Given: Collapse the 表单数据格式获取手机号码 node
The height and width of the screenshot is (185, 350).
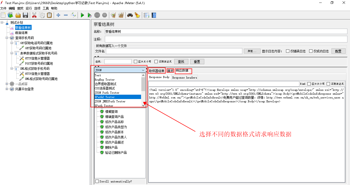Looking at the screenshot, I should (x=12, y=53).
